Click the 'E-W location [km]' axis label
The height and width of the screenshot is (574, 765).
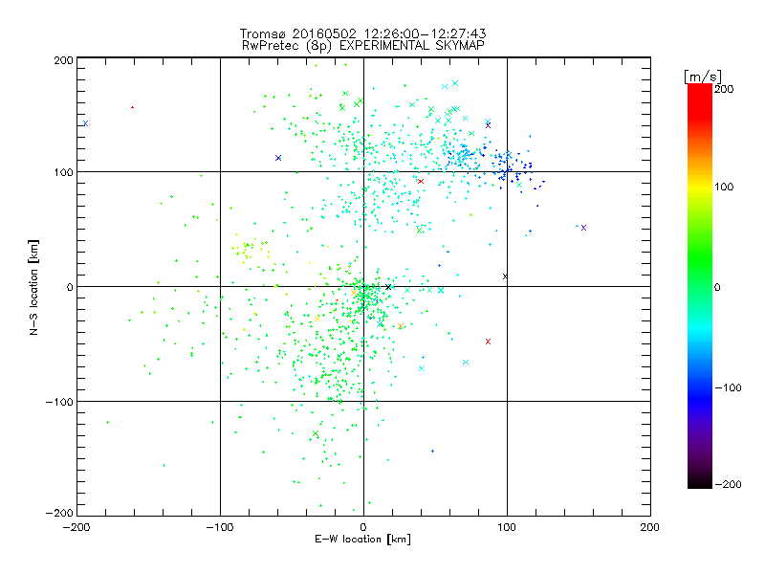click(362, 539)
